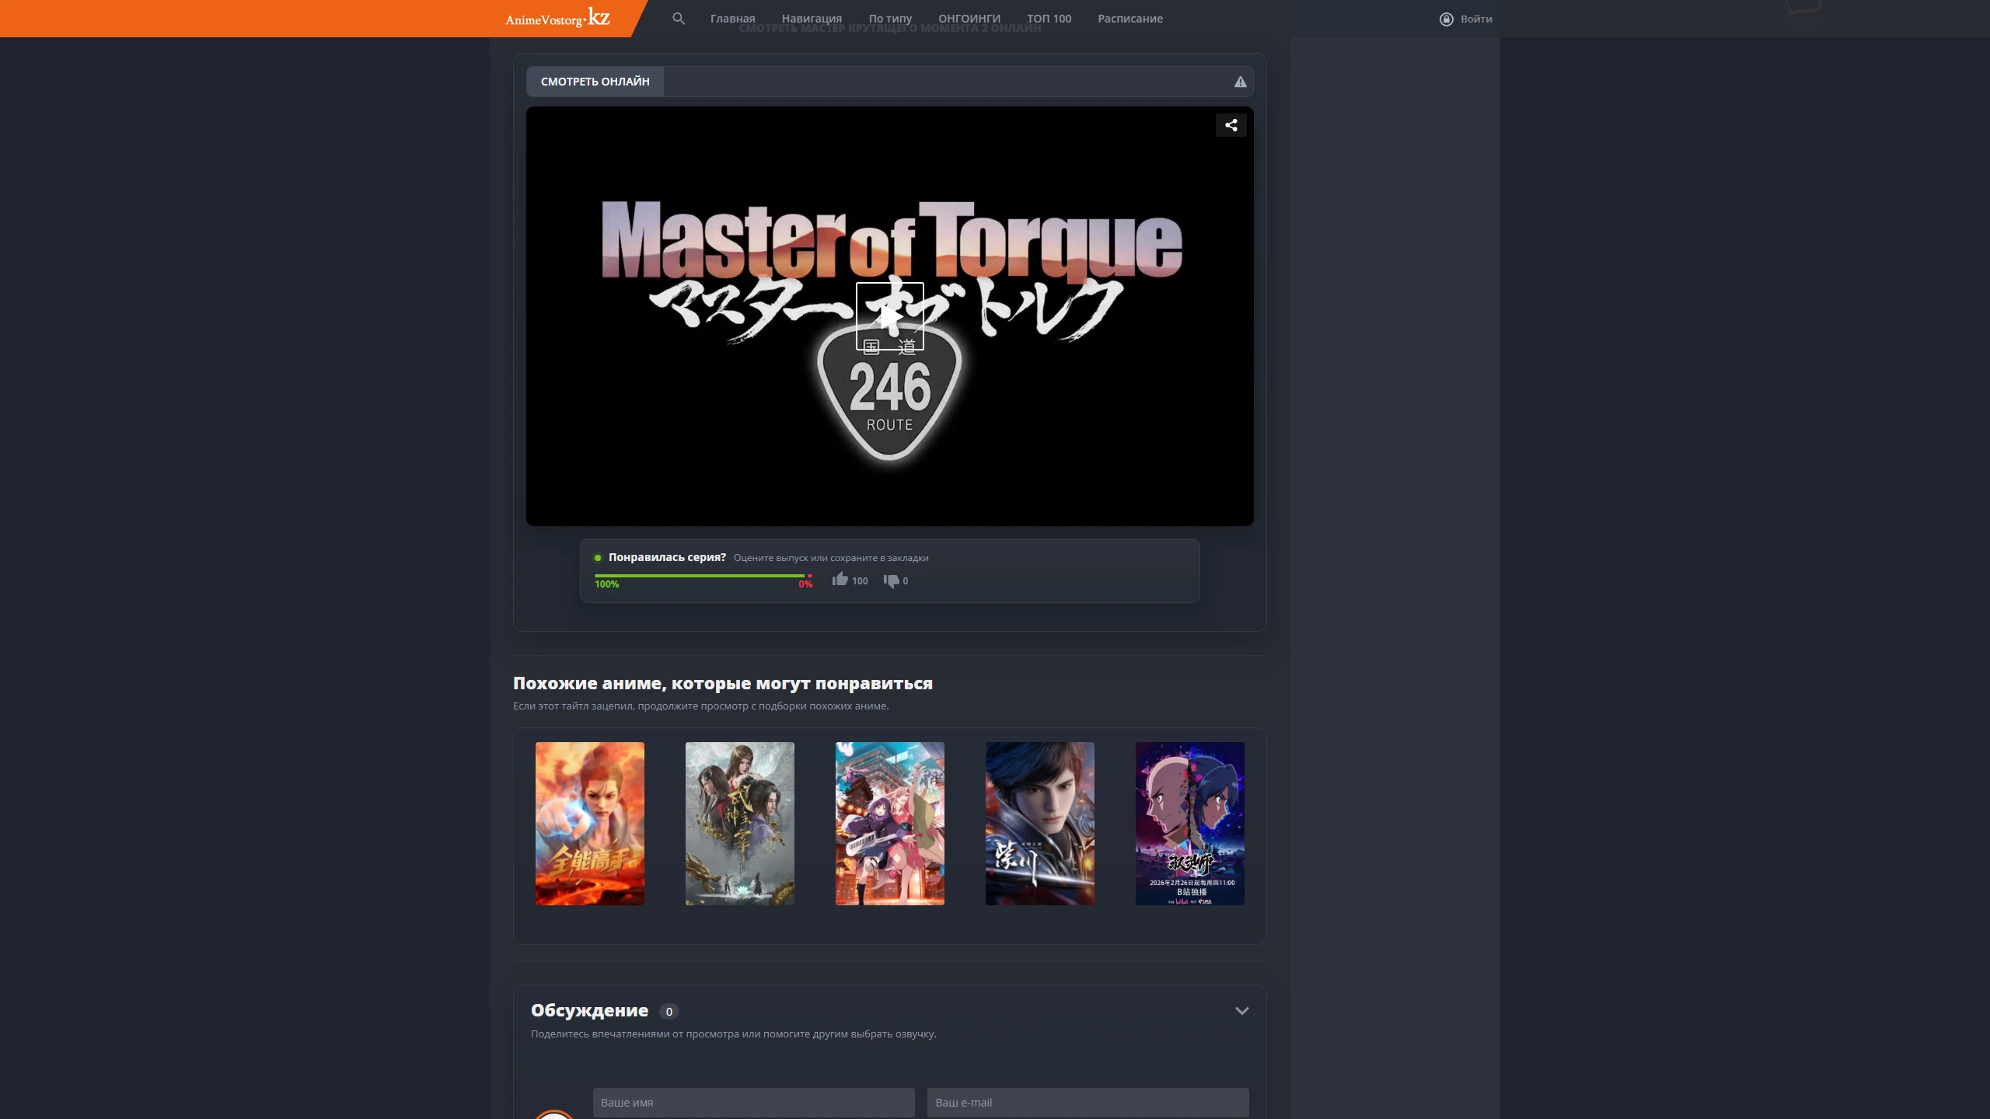Viewport: 1990px width, 1119px height.
Task: Like the episode with thumbs up
Action: [840, 580]
